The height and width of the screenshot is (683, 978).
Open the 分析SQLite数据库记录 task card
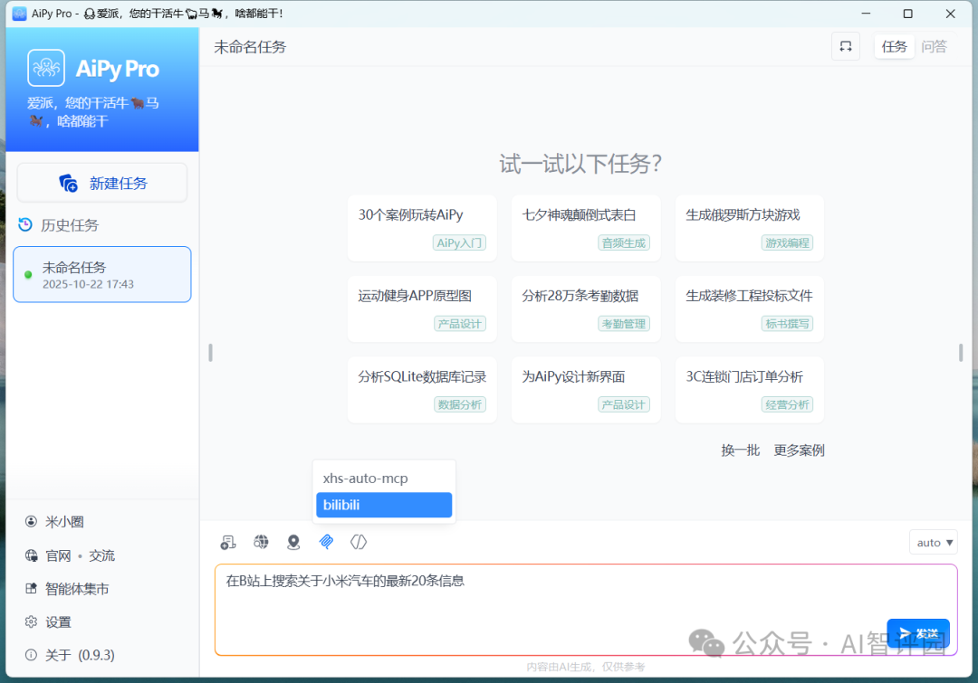point(422,390)
